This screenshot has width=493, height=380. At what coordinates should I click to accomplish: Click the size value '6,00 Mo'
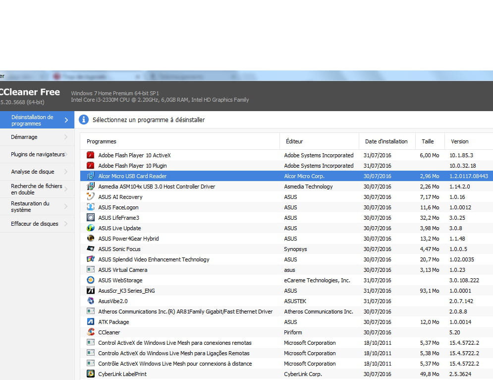tap(430, 155)
